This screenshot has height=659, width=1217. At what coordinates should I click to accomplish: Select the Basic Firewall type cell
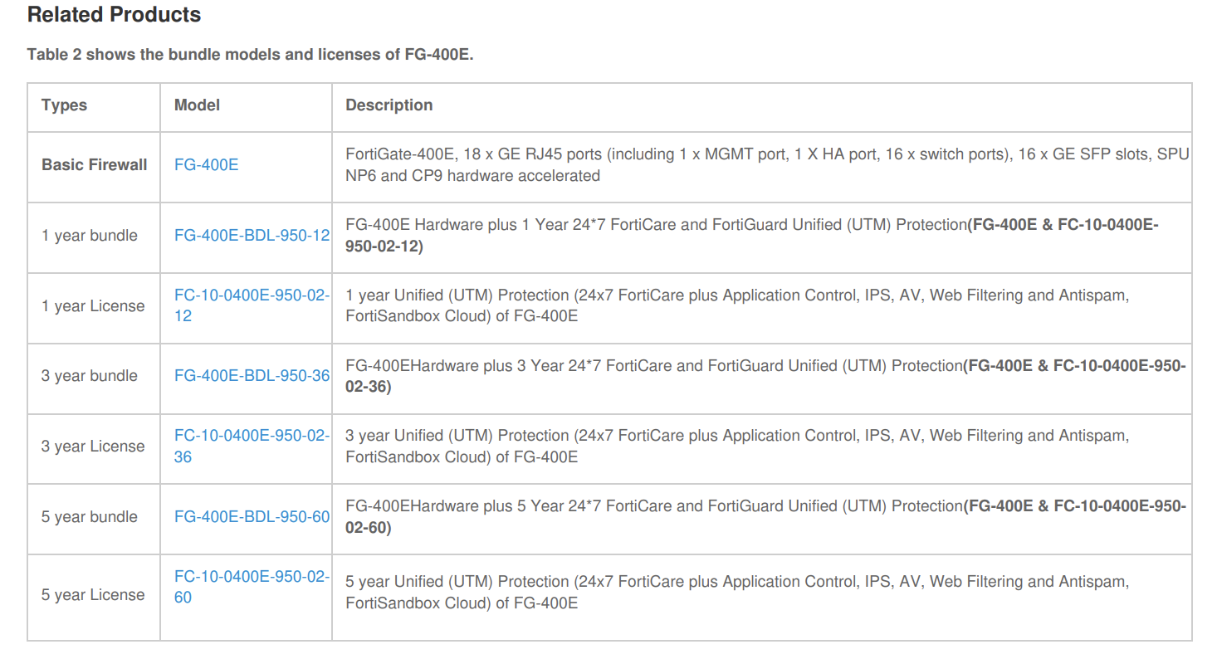(x=95, y=164)
